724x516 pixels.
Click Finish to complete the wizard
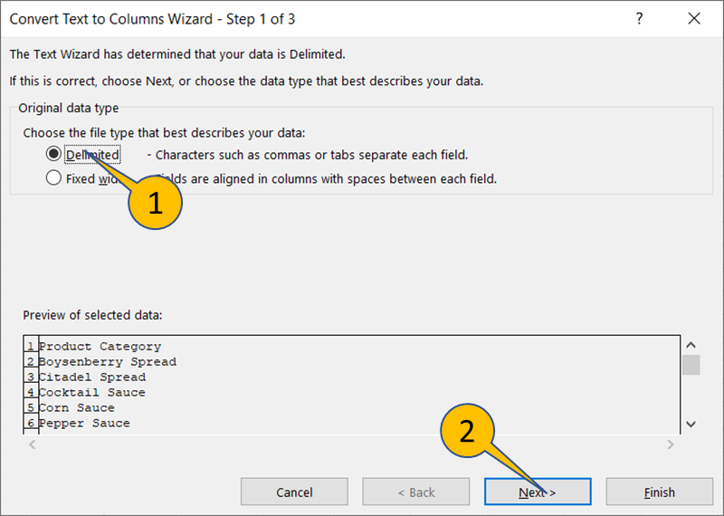(659, 492)
